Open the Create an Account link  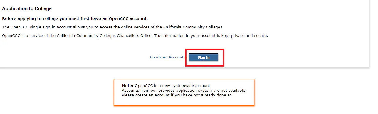tap(167, 57)
